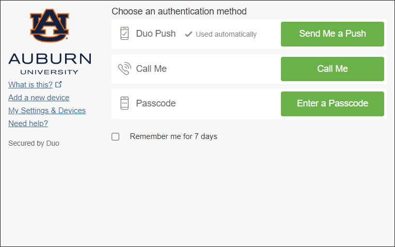Click the external link icon beside What is this?

(x=58, y=85)
